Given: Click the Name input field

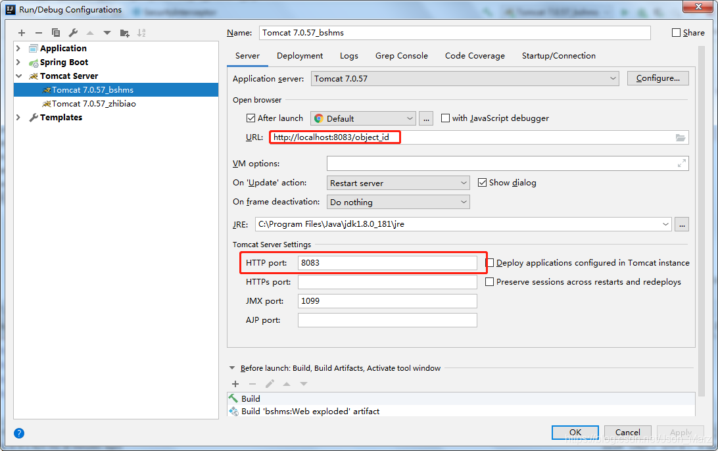Looking at the screenshot, I should click(455, 32).
